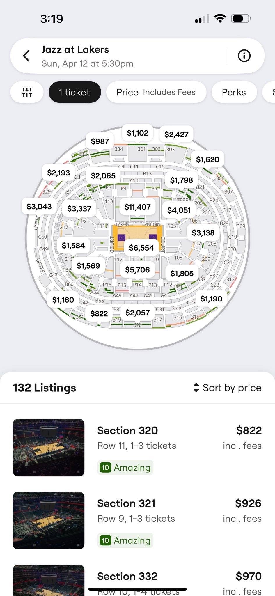Tap the Section 321 seat view thumbnail
Screen dimensions: 275x596
click(49, 520)
